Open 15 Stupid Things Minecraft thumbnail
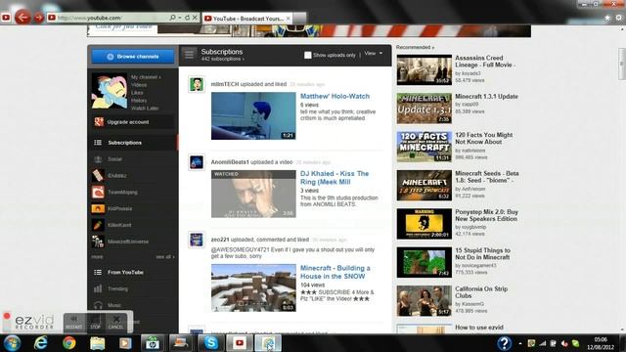The image size is (626, 352). click(424, 262)
